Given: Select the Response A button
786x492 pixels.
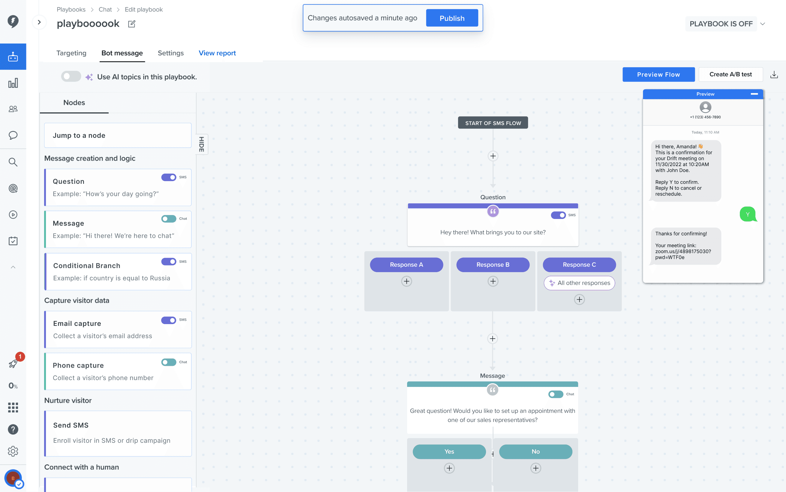Looking at the screenshot, I should pyautogui.click(x=406, y=265).
